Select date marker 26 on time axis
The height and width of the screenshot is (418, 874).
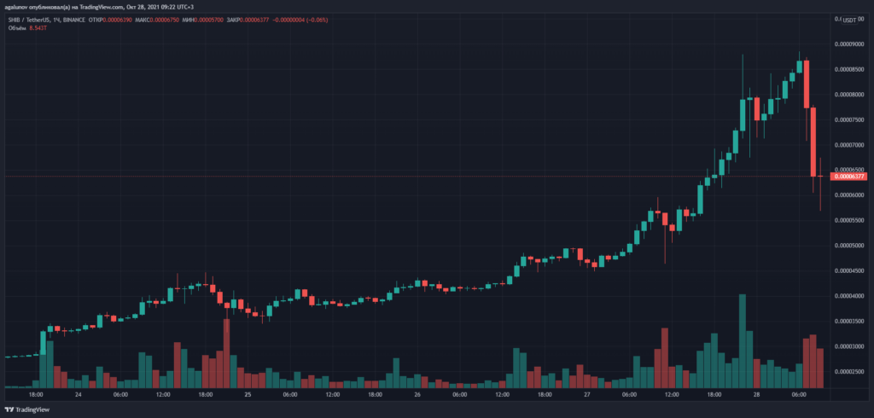(x=417, y=395)
